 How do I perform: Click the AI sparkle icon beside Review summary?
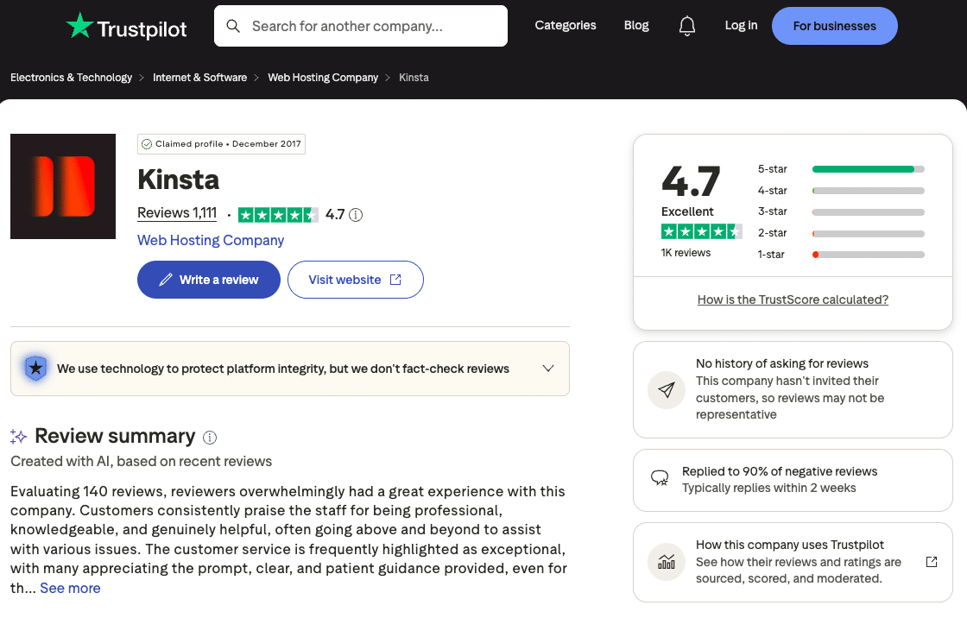(x=18, y=437)
